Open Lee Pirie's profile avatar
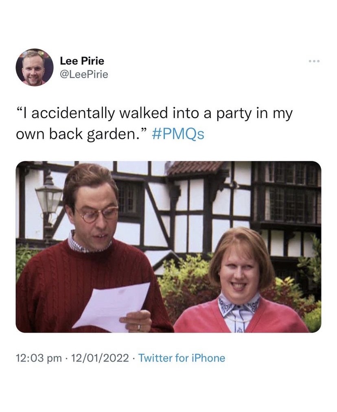The image size is (337, 412). point(35,67)
